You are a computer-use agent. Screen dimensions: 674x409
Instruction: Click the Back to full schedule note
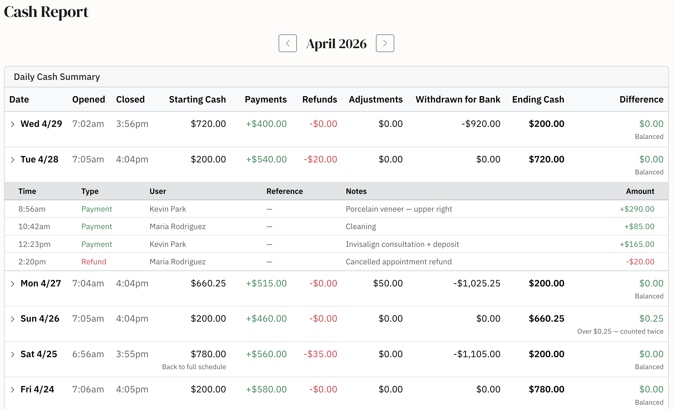coord(194,367)
